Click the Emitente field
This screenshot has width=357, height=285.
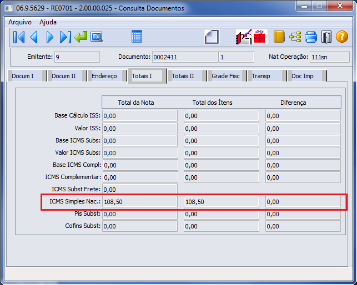[77, 57]
